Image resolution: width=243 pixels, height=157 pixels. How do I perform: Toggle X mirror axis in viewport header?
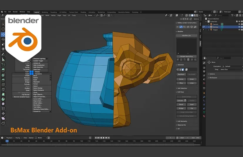coord(183,19)
